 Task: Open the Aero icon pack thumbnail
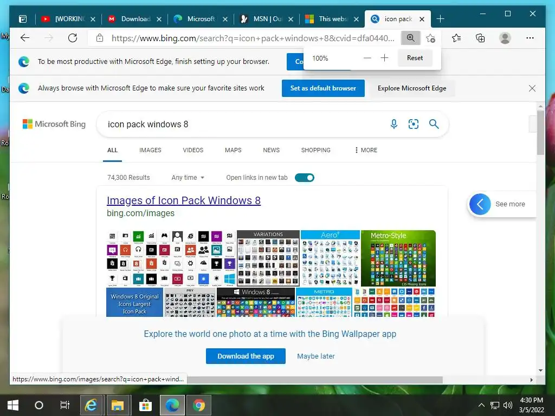tap(330, 258)
